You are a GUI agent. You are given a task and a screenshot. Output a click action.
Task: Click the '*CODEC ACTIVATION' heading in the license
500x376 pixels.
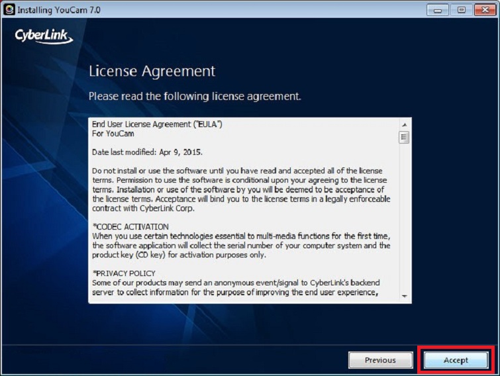click(x=130, y=226)
